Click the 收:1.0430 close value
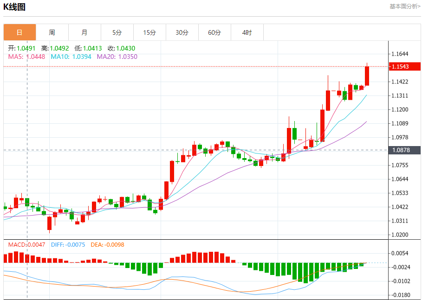This screenshot has height=300, width=422. [121, 48]
